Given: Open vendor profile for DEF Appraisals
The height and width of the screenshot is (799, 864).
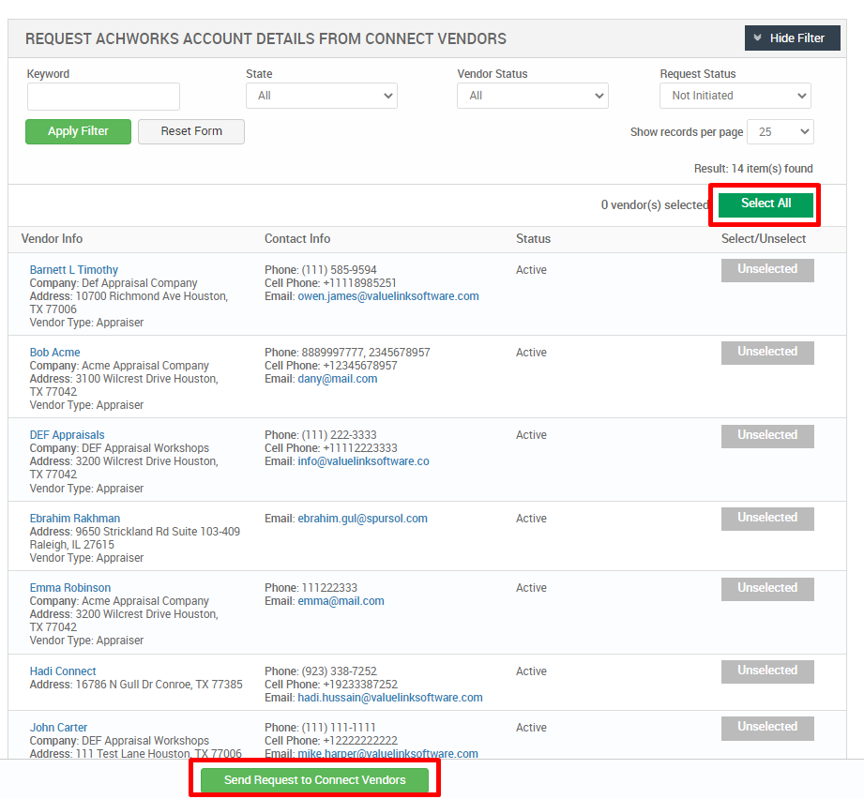Looking at the screenshot, I should pyautogui.click(x=67, y=434).
